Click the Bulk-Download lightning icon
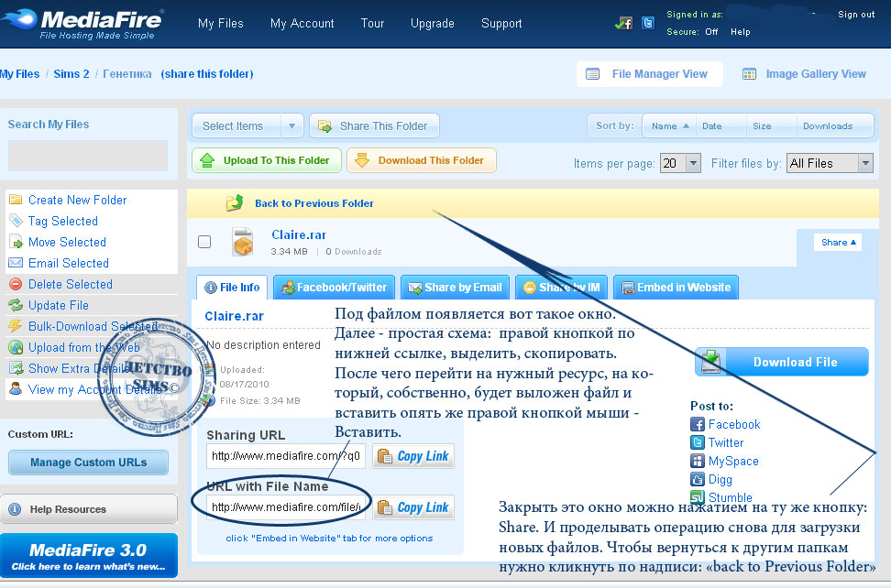The height and width of the screenshot is (588, 891). [x=16, y=326]
